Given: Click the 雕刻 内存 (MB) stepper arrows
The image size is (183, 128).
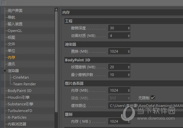Looking at the screenshot, I should tap(129, 121).
